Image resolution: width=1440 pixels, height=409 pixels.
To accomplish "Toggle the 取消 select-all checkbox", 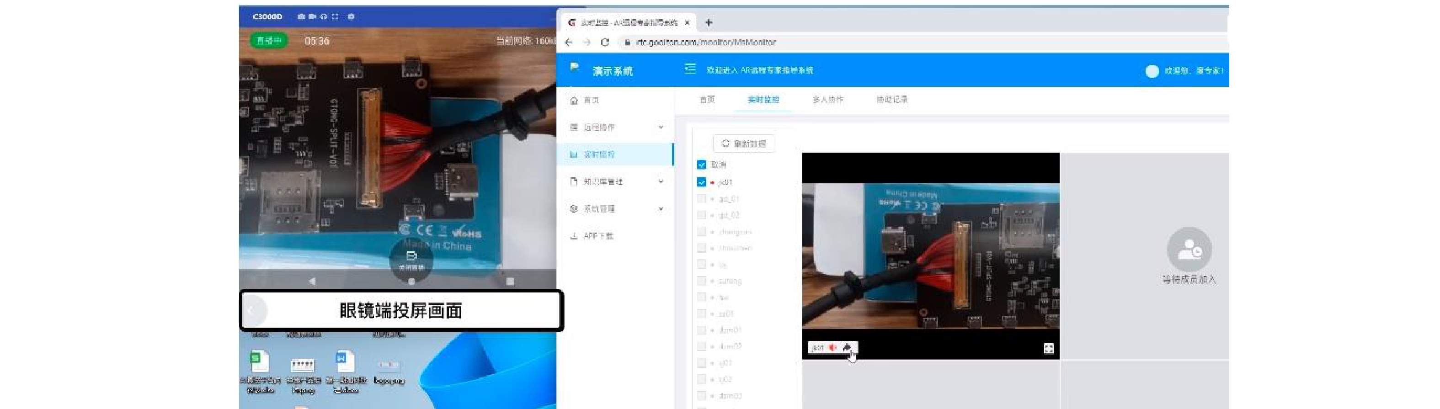I will click(702, 164).
